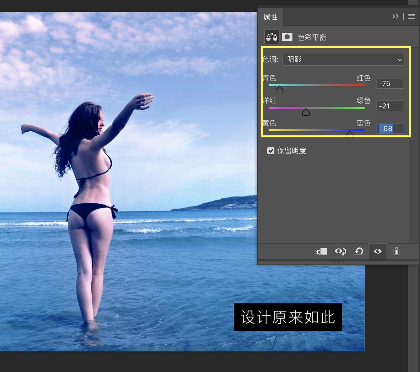The image size is (420, 372).
Task: Open the Properties panel menu
Action: click(x=411, y=16)
